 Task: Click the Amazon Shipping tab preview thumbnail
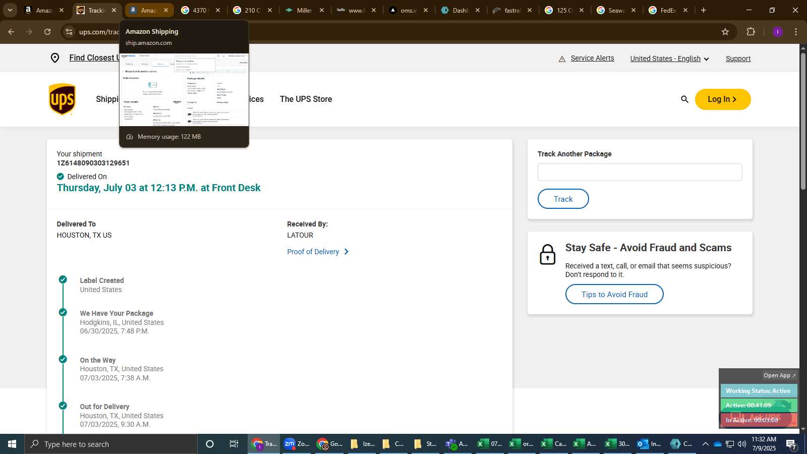pyautogui.click(x=184, y=89)
